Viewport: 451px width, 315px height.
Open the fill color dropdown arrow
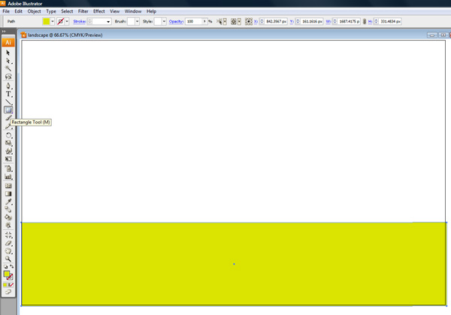[x=53, y=21]
